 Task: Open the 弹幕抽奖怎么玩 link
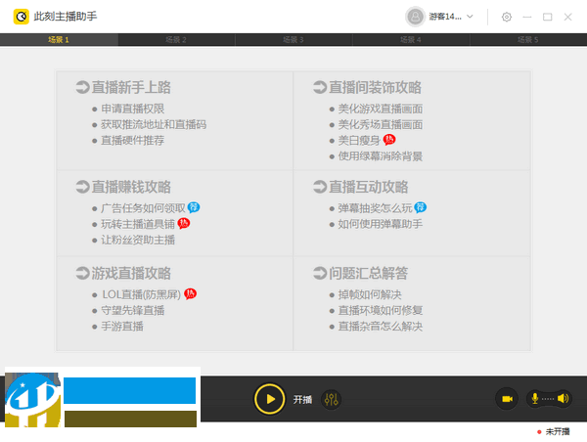click(x=375, y=208)
